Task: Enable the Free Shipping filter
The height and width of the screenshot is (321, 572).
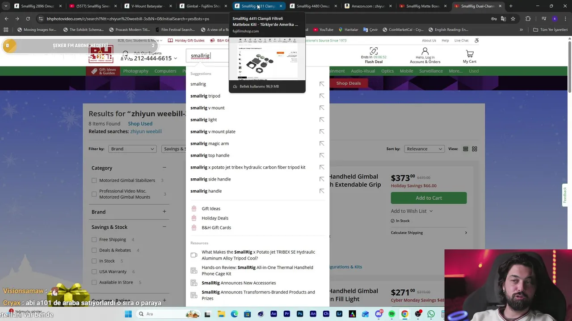Action: (94, 239)
